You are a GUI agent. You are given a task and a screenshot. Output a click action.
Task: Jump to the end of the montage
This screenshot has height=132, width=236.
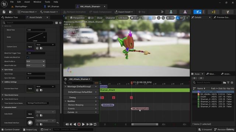click(x=91, y=124)
